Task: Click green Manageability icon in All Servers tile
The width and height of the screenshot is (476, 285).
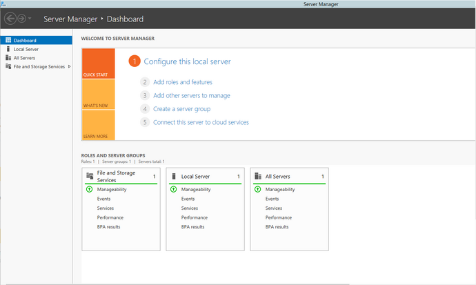Action: pos(257,189)
